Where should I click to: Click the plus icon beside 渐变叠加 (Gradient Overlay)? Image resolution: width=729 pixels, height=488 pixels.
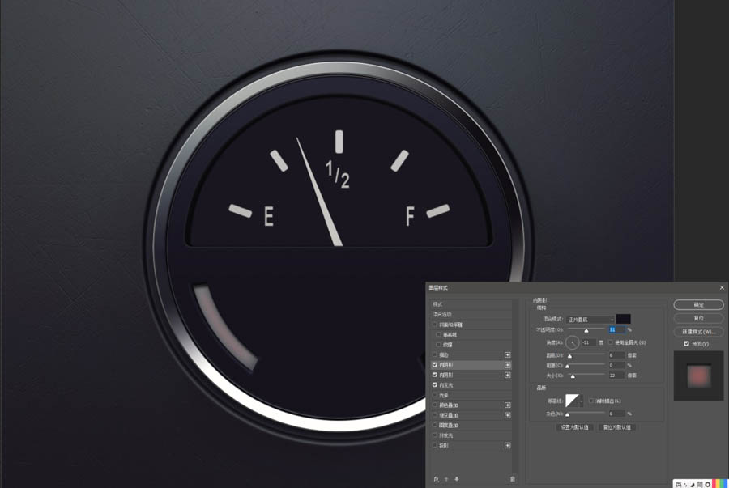pos(507,415)
